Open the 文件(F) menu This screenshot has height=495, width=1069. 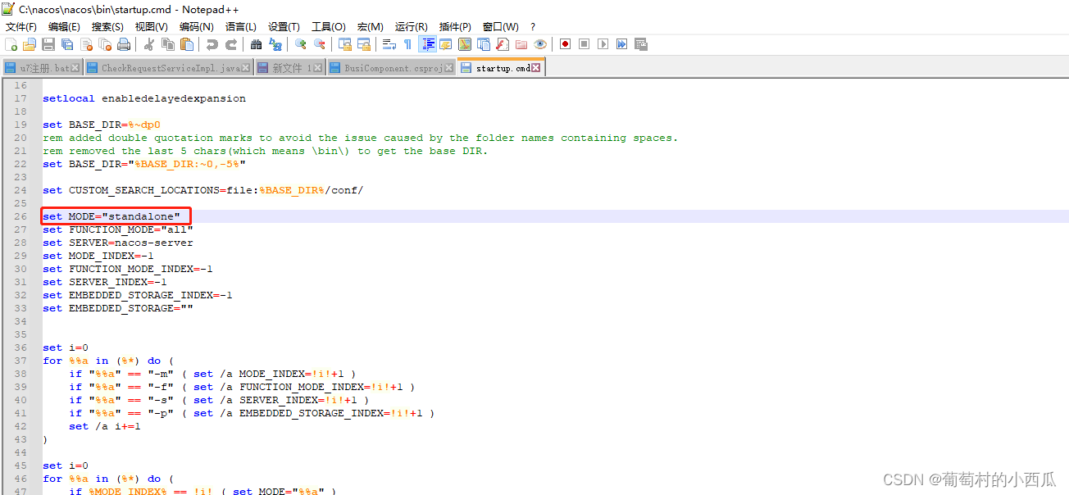point(21,27)
